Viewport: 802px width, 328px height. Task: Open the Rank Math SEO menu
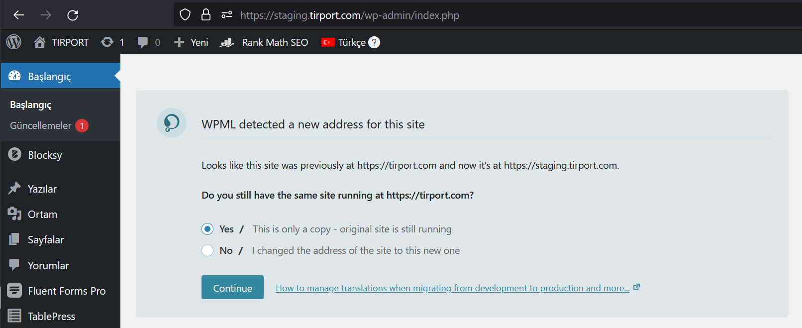coord(275,42)
